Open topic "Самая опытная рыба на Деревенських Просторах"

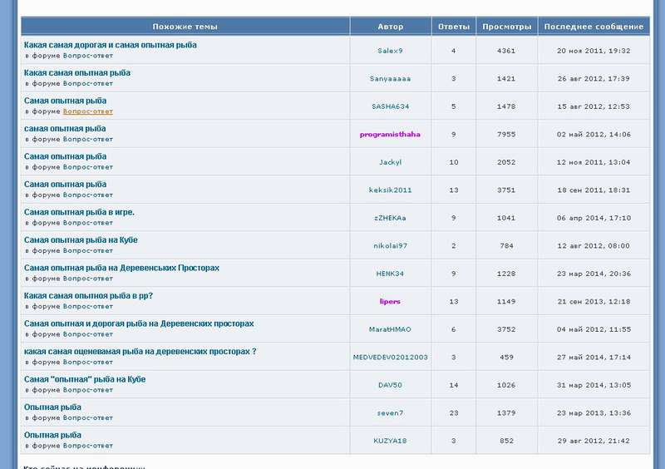point(121,268)
